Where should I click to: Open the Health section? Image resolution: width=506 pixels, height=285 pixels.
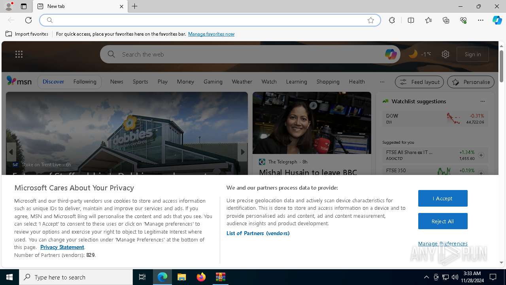(x=357, y=82)
